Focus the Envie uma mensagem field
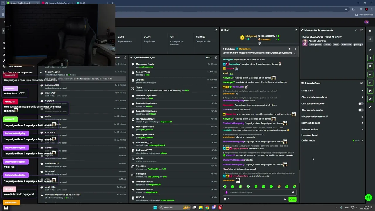 click(x=260, y=193)
